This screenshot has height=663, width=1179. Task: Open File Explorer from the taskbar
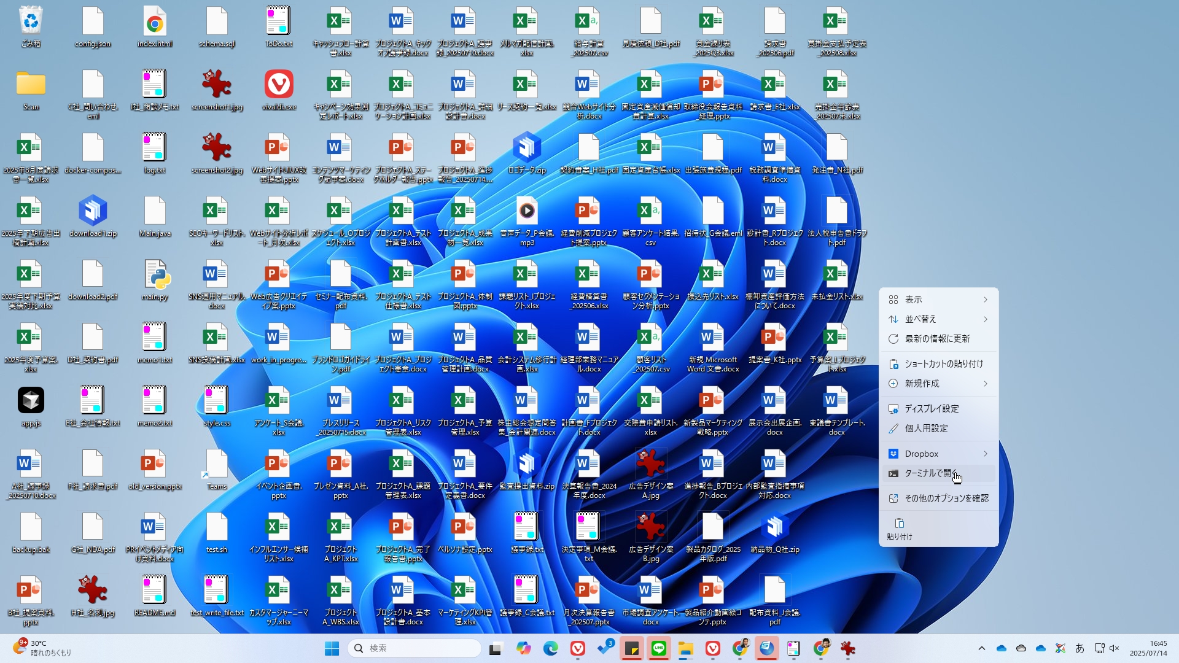(x=685, y=648)
